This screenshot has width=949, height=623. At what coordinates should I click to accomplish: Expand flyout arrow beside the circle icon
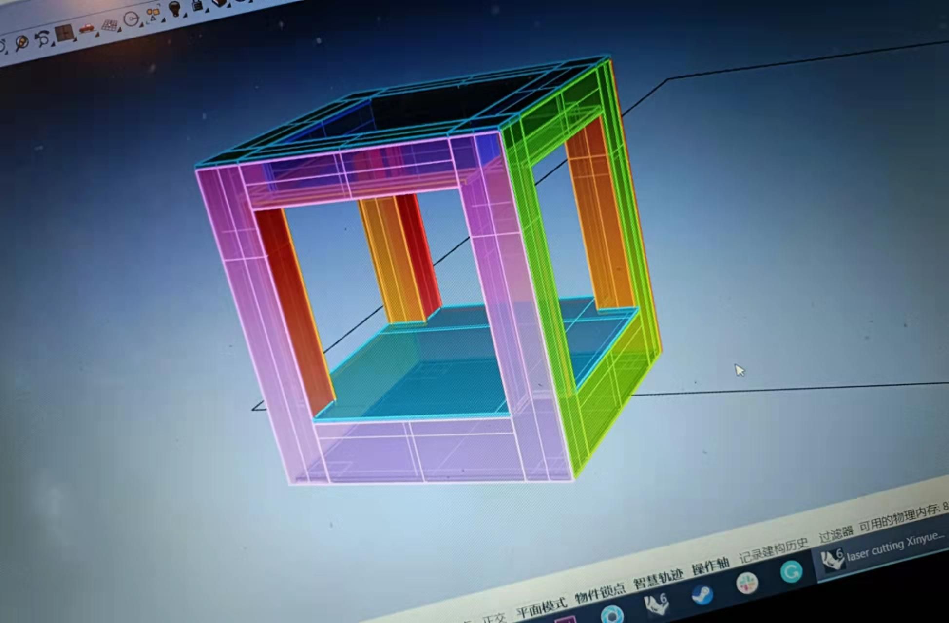click(x=141, y=24)
